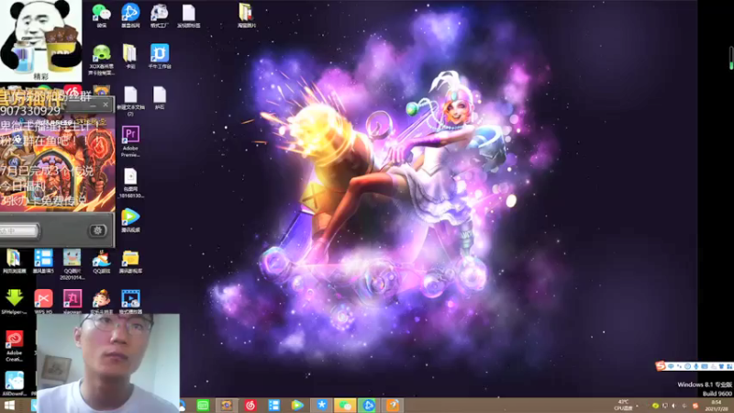Viewport: 734px width, 413px height.
Task: Open the QQ picture 20201014 image file
Action: click(x=72, y=264)
